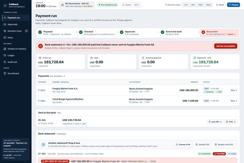Viewport: 244px width, 163px height.
Task: Click the Approvals sidebar icon
Action: coord(5,24)
